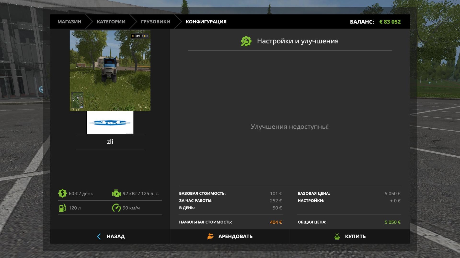Click the engine power icon

click(x=116, y=193)
